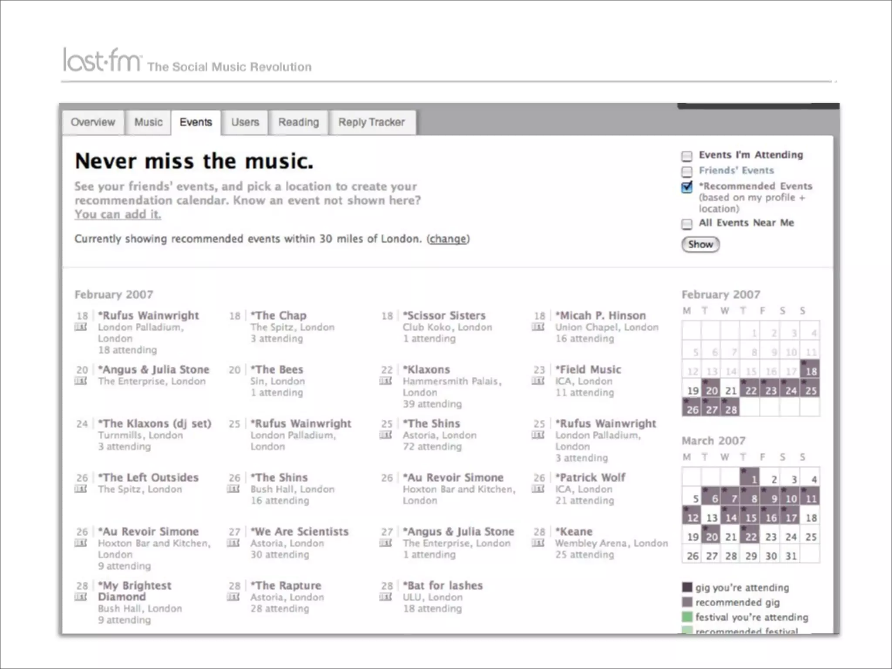This screenshot has height=669, width=892.
Task: Go to the Users tab
Action: pyautogui.click(x=245, y=122)
